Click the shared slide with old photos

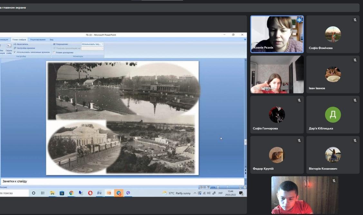click(122, 118)
